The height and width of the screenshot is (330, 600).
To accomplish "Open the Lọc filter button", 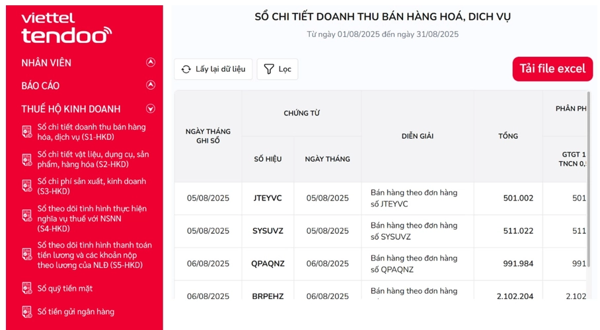I will click(x=277, y=69).
